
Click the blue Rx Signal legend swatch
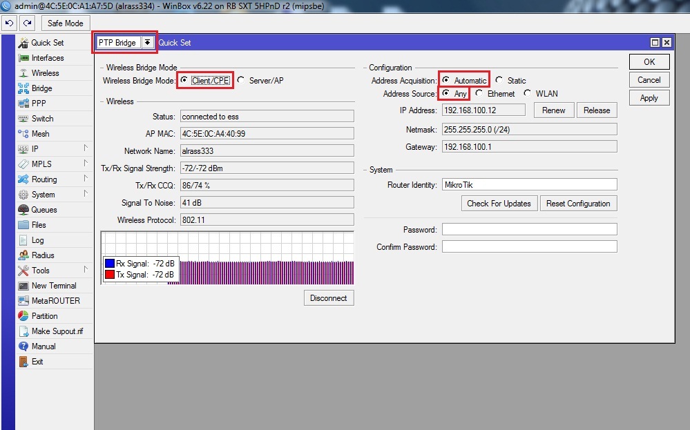tap(109, 263)
